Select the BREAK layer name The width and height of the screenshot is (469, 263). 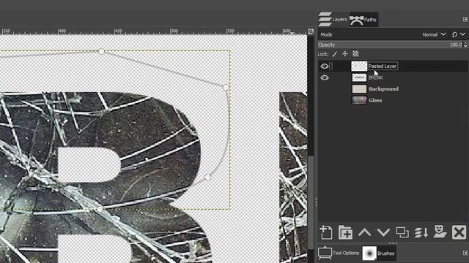click(376, 78)
